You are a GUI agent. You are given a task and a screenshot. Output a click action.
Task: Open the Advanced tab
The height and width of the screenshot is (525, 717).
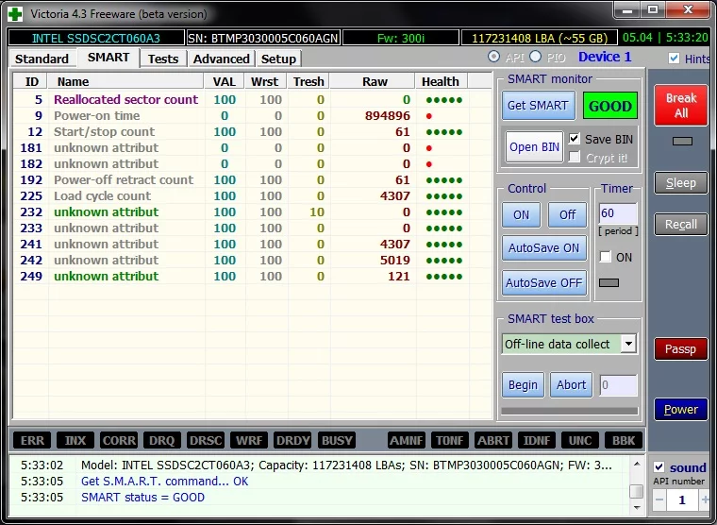point(221,59)
